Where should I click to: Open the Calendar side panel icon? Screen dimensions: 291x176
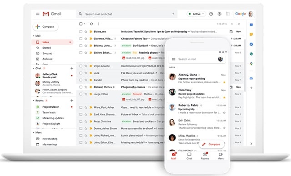(251, 25)
